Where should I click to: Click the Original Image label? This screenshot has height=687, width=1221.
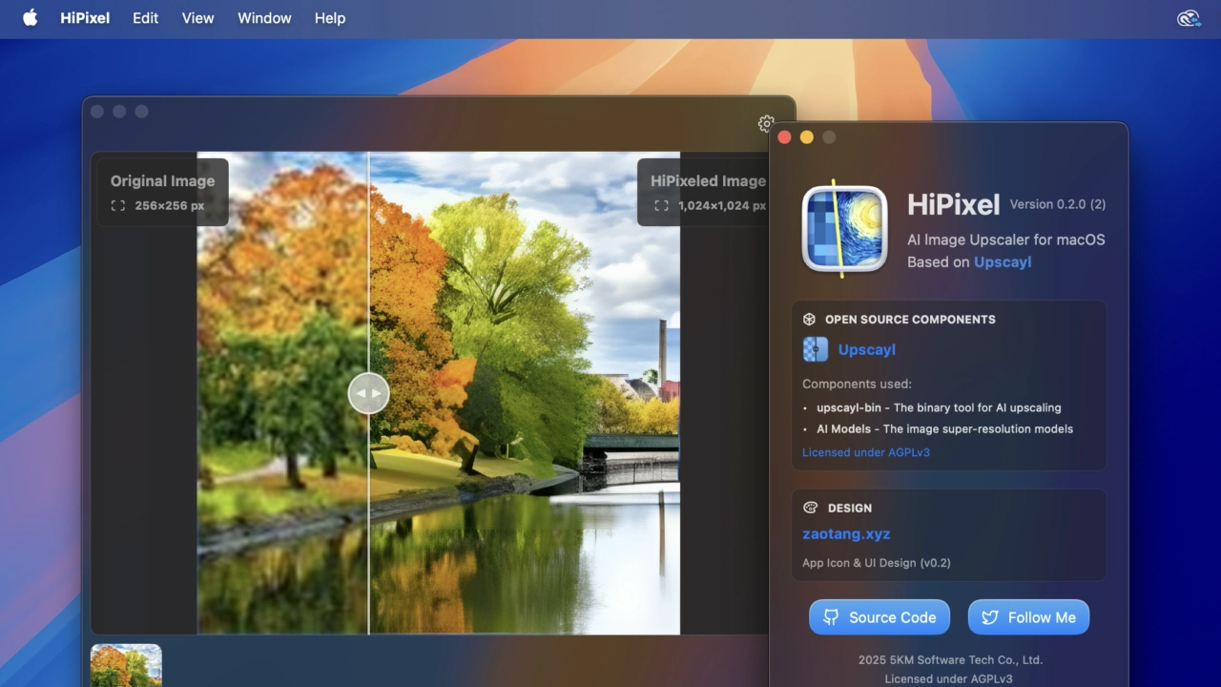click(x=162, y=180)
